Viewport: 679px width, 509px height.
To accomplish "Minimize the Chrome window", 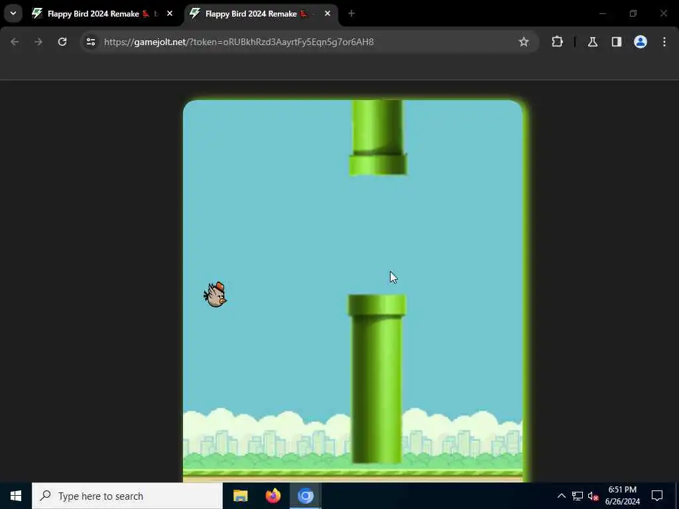I will click(x=602, y=13).
